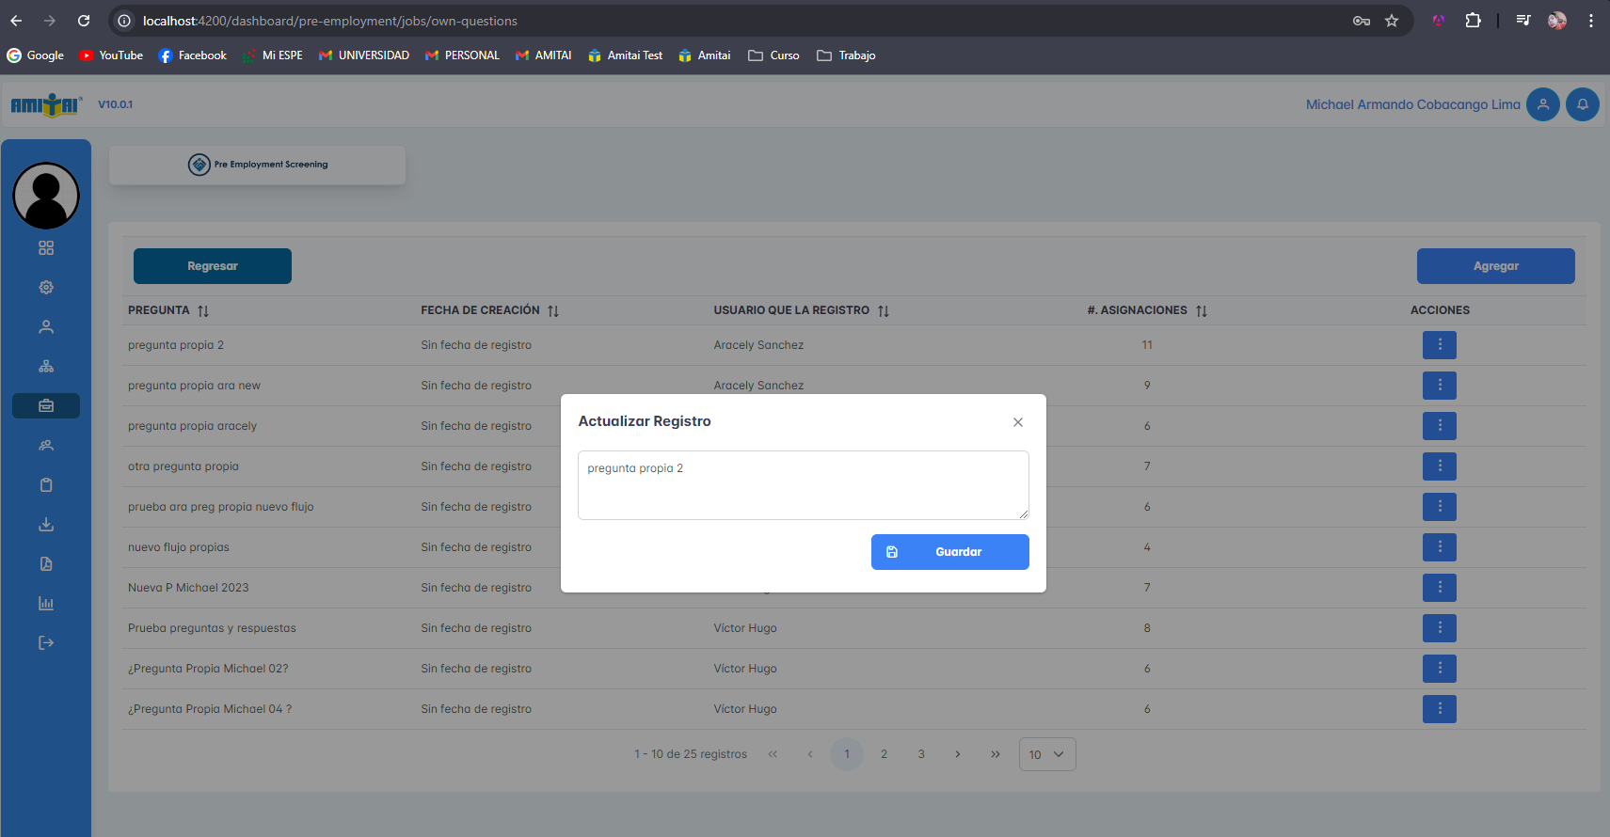Screen dimensions: 1610x837
Task: Click the question text area in dialog
Action: coord(803,485)
